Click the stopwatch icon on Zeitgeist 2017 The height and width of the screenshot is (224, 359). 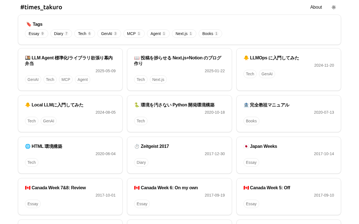pyautogui.click(x=137, y=146)
